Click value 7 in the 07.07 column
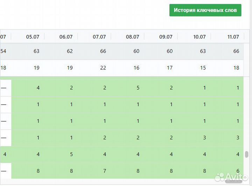 105,171
